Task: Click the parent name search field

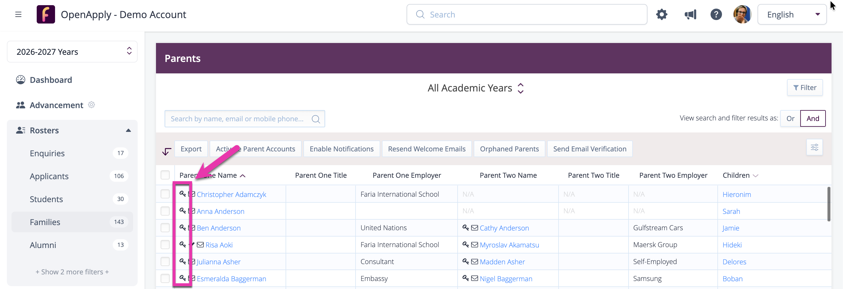Action: pyautogui.click(x=245, y=119)
